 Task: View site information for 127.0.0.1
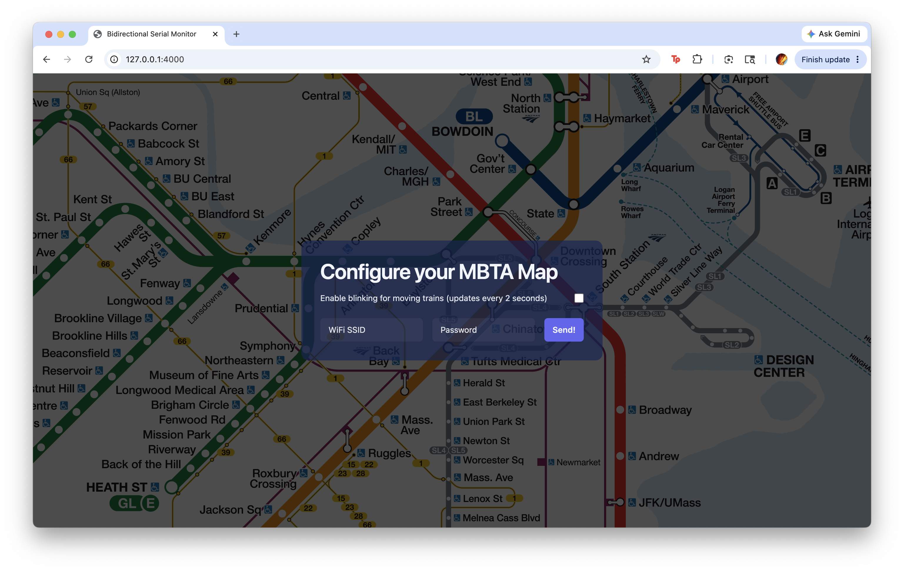(114, 59)
